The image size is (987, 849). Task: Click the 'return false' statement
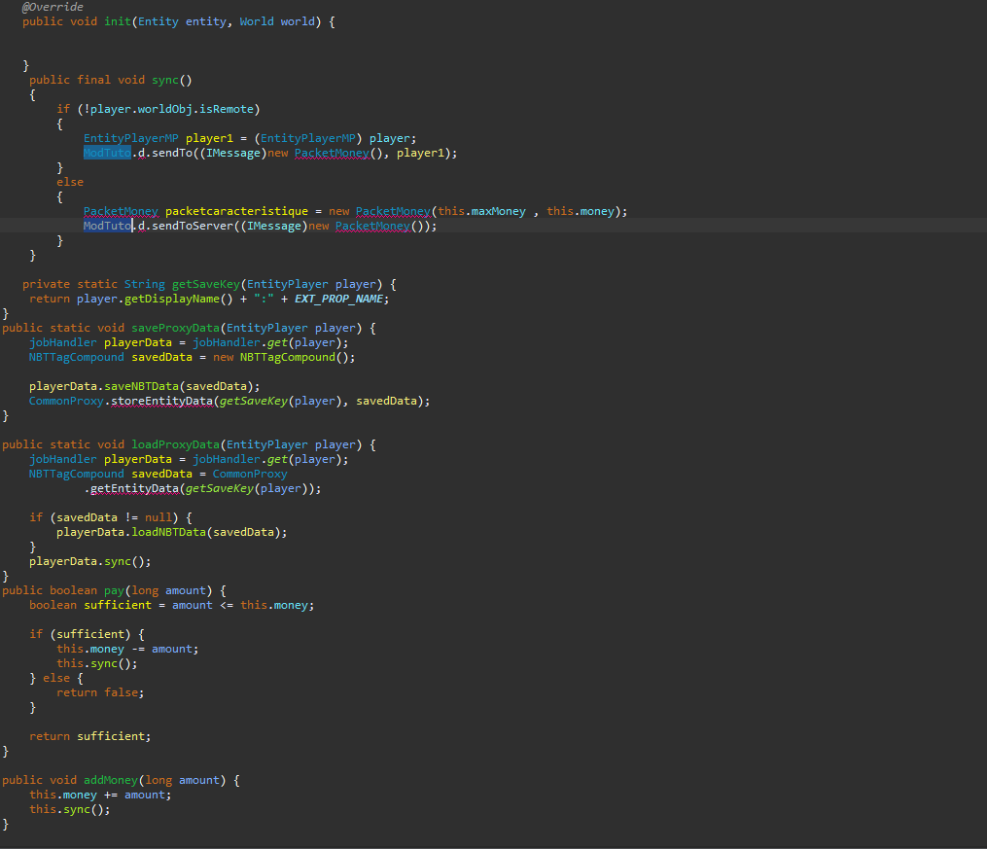click(x=99, y=692)
